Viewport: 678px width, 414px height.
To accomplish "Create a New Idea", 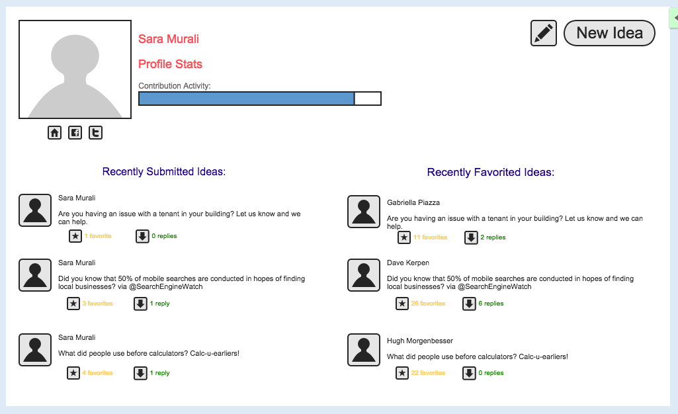I will (x=609, y=33).
